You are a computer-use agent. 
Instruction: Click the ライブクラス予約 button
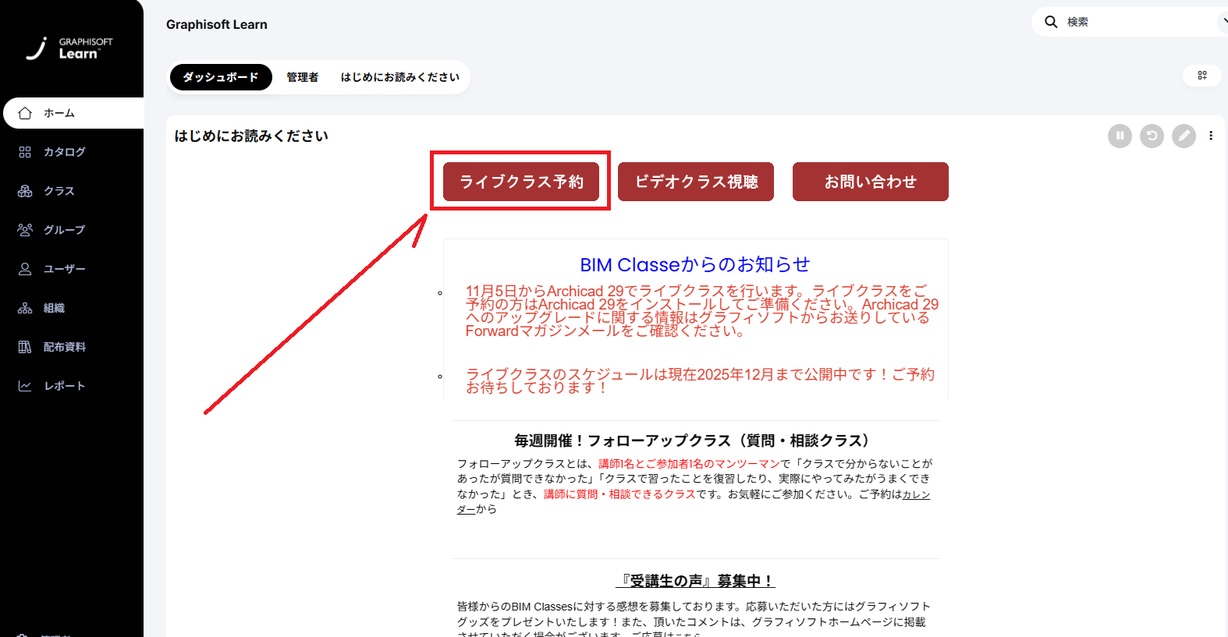click(x=521, y=182)
